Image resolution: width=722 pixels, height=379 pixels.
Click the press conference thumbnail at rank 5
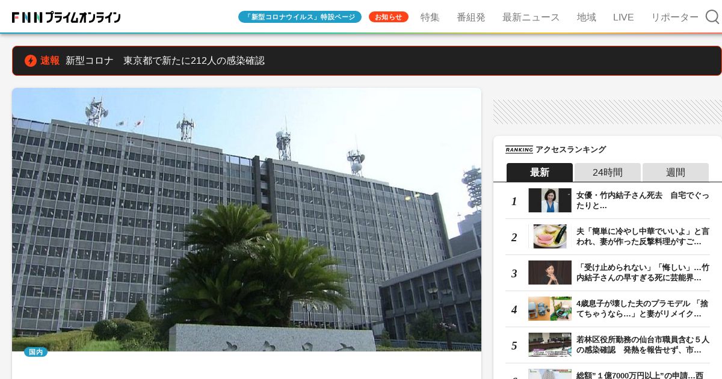click(x=550, y=345)
